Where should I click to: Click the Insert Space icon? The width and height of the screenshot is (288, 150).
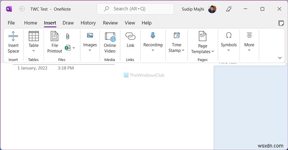(13, 36)
